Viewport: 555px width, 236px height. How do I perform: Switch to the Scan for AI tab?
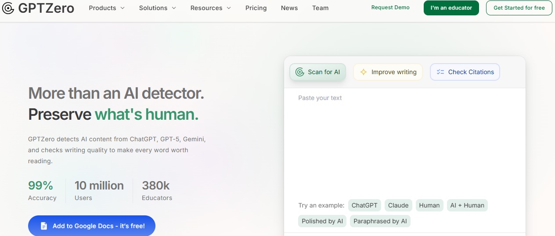318,72
